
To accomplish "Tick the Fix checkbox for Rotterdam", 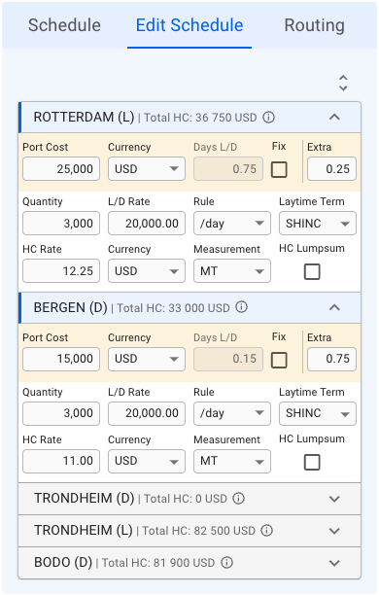I will pos(279,169).
